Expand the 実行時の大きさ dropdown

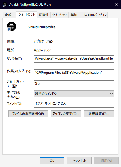tap(74, 94)
